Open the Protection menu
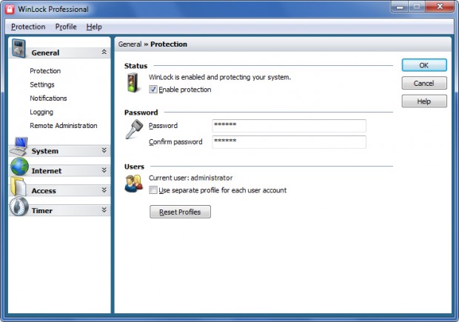Viewport: 459px width, 322px height. (x=28, y=27)
